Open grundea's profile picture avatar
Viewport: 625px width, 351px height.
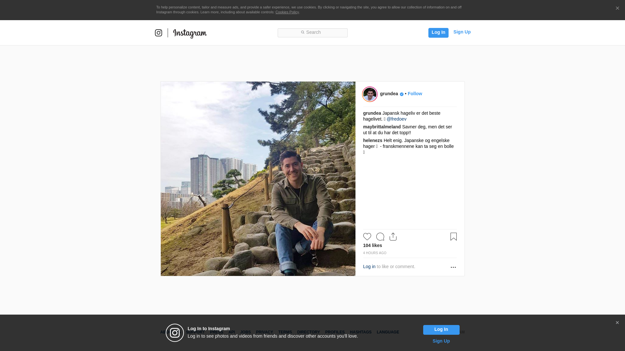[x=370, y=94]
